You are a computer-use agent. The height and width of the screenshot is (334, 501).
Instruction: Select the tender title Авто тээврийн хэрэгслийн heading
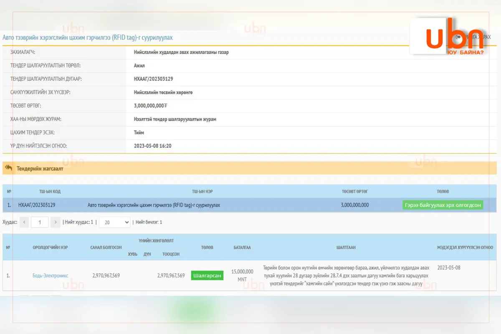[88, 38]
